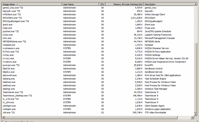The height and width of the screenshot is (122, 199).
Task: Select the winlogon.exe process row
Action: [98, 109]
